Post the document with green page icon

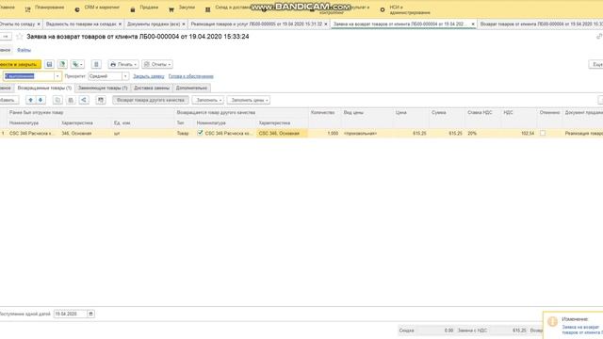tap(62, 64)
